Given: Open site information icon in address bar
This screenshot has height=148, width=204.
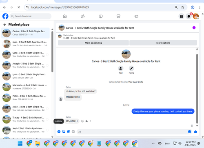Looking at the screenshot, I should pyautogui.click(x=27, y=7).
